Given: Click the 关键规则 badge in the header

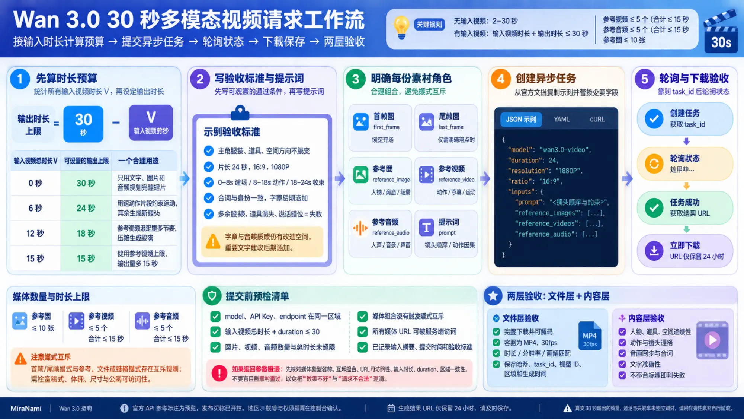Looking at the screenshot, I should click(x=429, y=25).
